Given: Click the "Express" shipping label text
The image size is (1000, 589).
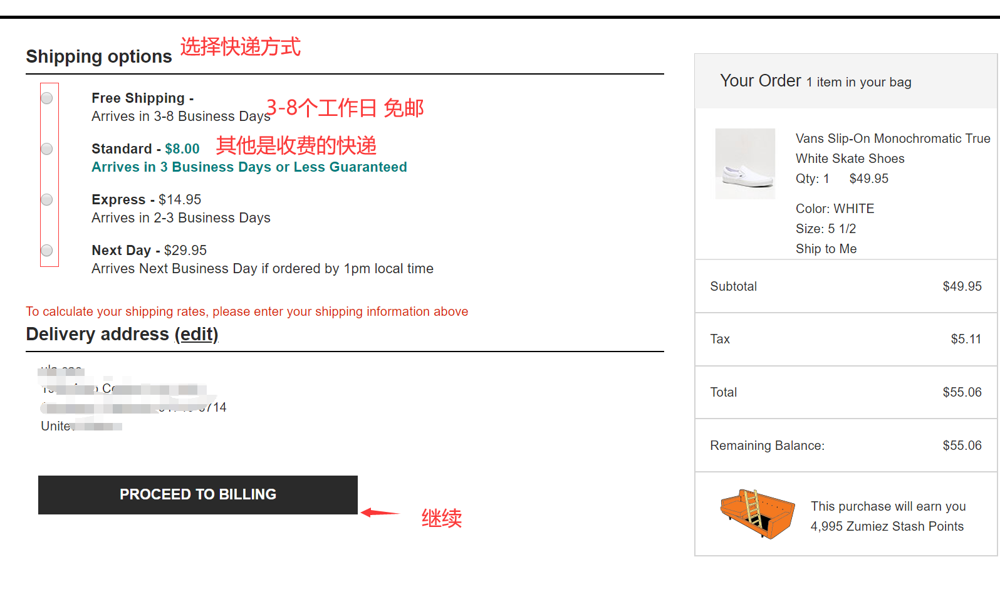Looking at the screenshot, I should (118, 200).
